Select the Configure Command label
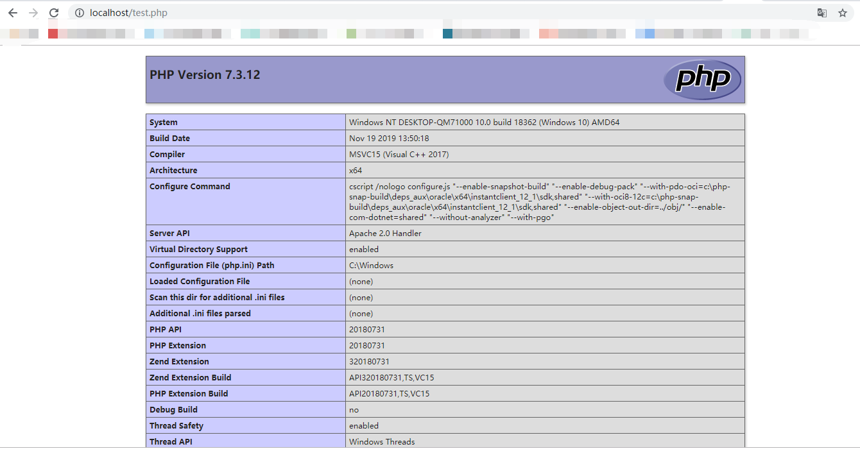This screenshot has height=451, width=860. pyautogui.click(x=189, y=187)
